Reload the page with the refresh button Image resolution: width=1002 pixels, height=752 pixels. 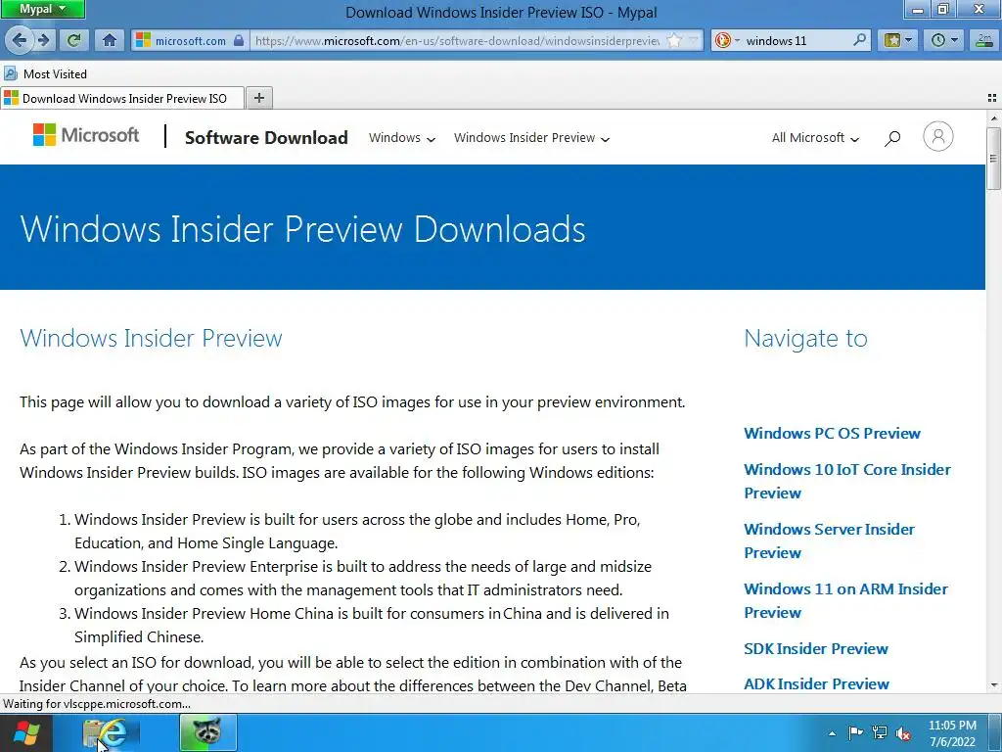click(x=73, y=40)
